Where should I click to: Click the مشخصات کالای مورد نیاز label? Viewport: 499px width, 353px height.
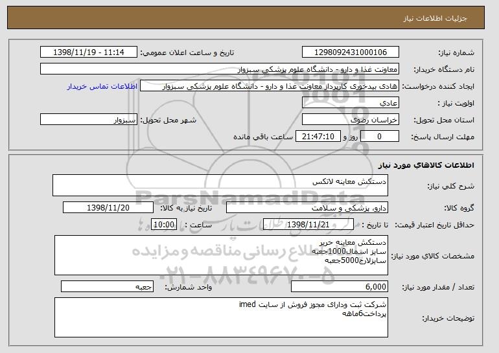click(432, 256)
